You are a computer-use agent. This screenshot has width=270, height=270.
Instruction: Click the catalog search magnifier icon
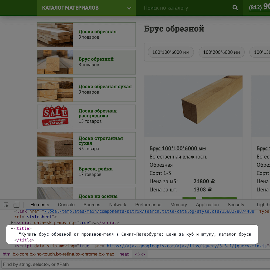(x=235, y=8)
